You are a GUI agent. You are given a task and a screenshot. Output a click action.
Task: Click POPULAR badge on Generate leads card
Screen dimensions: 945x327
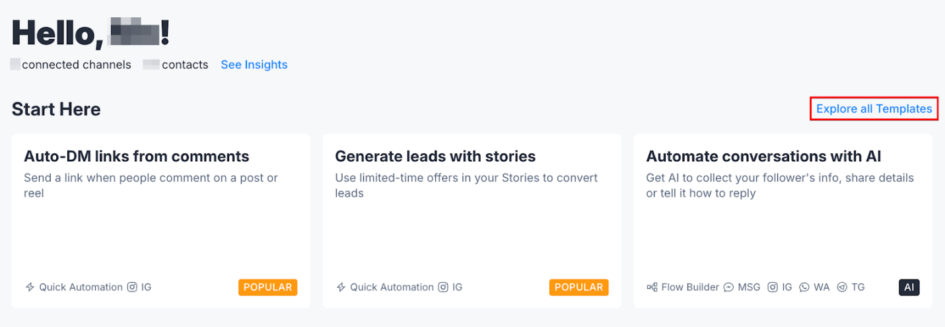[x=578, y=287]
